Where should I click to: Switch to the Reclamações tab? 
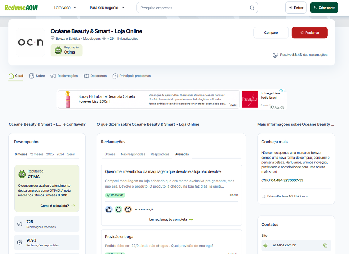click(x=64, y=76)
